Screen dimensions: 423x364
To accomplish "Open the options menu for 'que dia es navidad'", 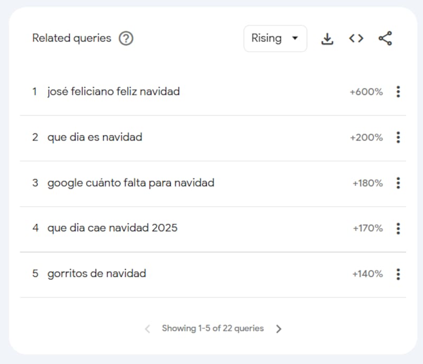I will 398,137.
